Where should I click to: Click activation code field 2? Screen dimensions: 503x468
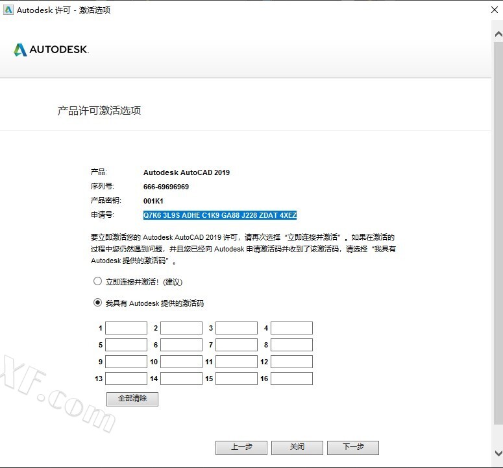pyautogui.click(x=181, y=328)
